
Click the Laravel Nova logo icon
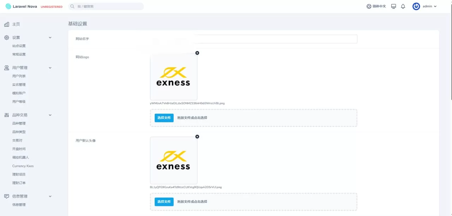[8, 6]
